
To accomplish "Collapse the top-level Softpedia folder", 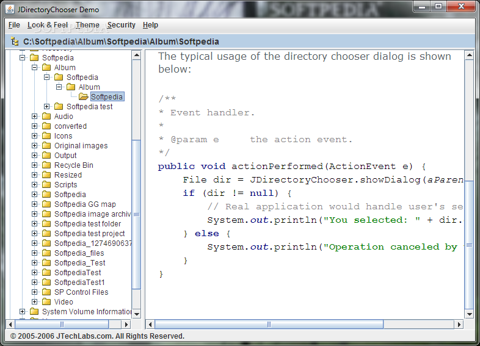I will click(23, 57).
